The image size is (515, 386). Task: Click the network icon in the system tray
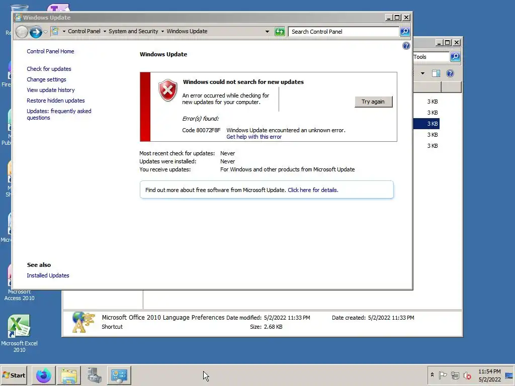[x=455, y=375]
